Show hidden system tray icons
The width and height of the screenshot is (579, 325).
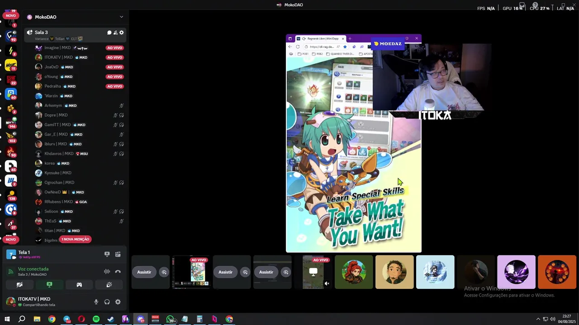pyautogui.click(x=538, y=319)
